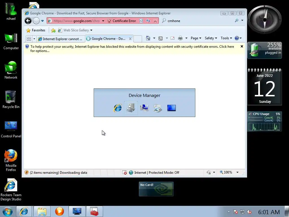Go to Home page icon
The width and height of the screenshot is (289, 217).
coord(148,38)
